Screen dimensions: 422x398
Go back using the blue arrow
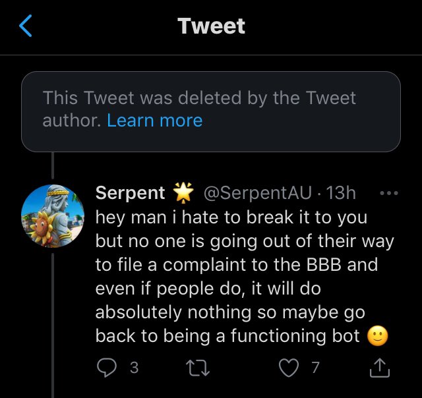(26, 26)
